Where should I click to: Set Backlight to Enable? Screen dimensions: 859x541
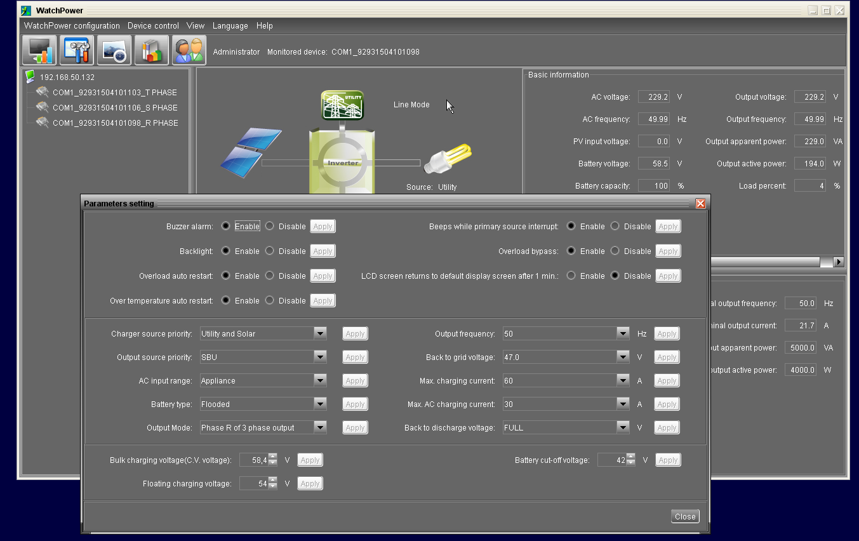pyautogui.click(x=225, y=251)
